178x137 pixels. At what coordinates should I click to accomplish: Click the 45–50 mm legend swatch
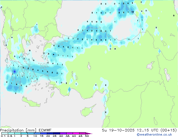[x=83, y=133]
